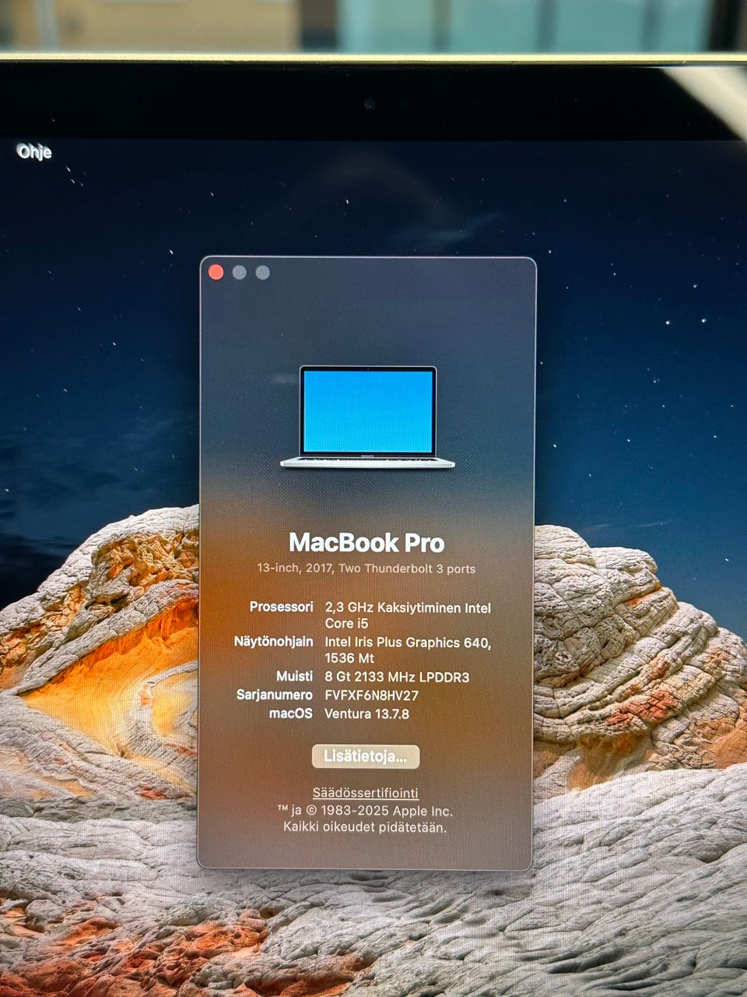The width and height of the screenshot is (747, 997).
Task: Close the About This Mac window
Action: [x=216, y=272]
